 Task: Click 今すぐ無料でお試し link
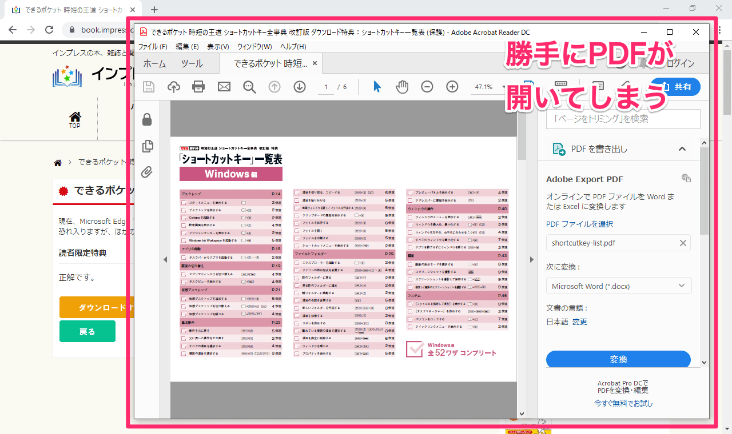point(623,403)
